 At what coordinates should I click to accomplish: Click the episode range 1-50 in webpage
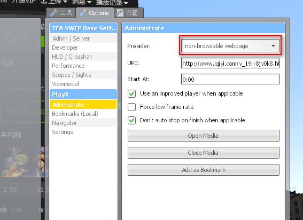point(10,190)
